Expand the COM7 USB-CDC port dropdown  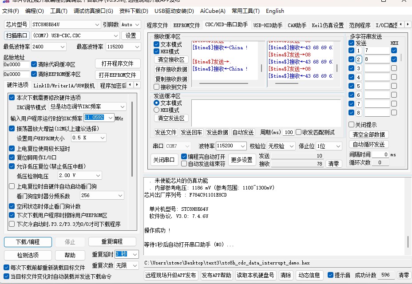(116, 35)
